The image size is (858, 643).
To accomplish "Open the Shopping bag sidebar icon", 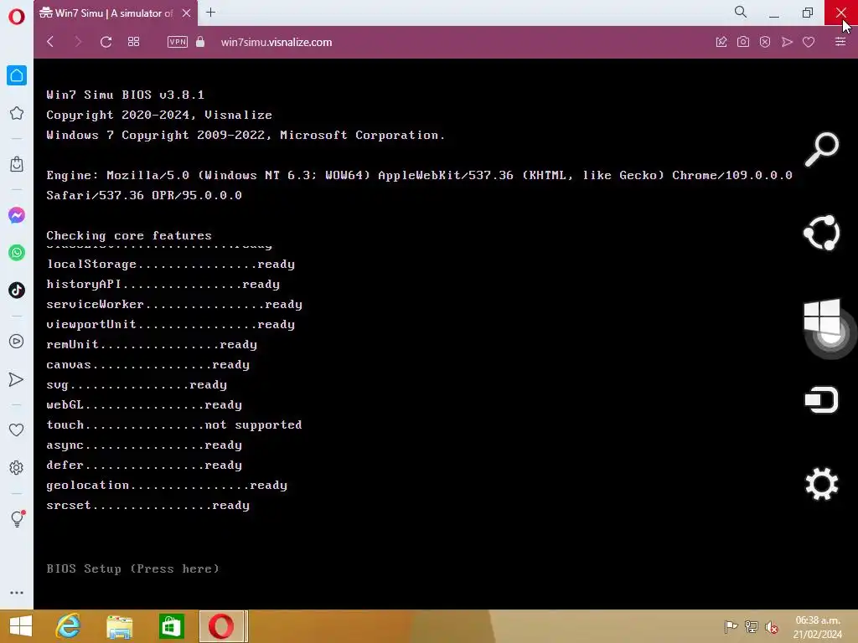I will pyautogui.click(x=17, y=164).
